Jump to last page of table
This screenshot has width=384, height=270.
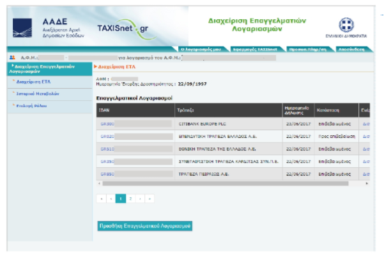(x=150, y=199)
